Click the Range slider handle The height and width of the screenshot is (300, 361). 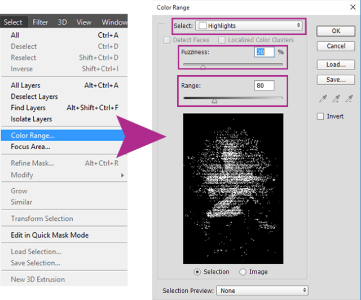214,101
